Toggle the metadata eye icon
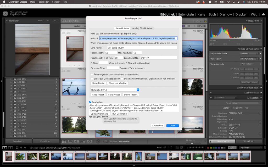 [211, 98]
